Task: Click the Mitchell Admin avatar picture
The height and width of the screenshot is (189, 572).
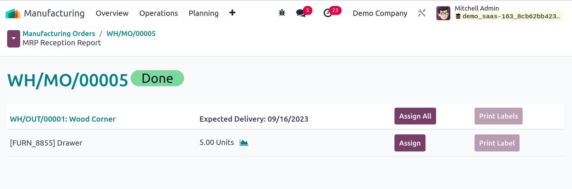Action: 443,13
